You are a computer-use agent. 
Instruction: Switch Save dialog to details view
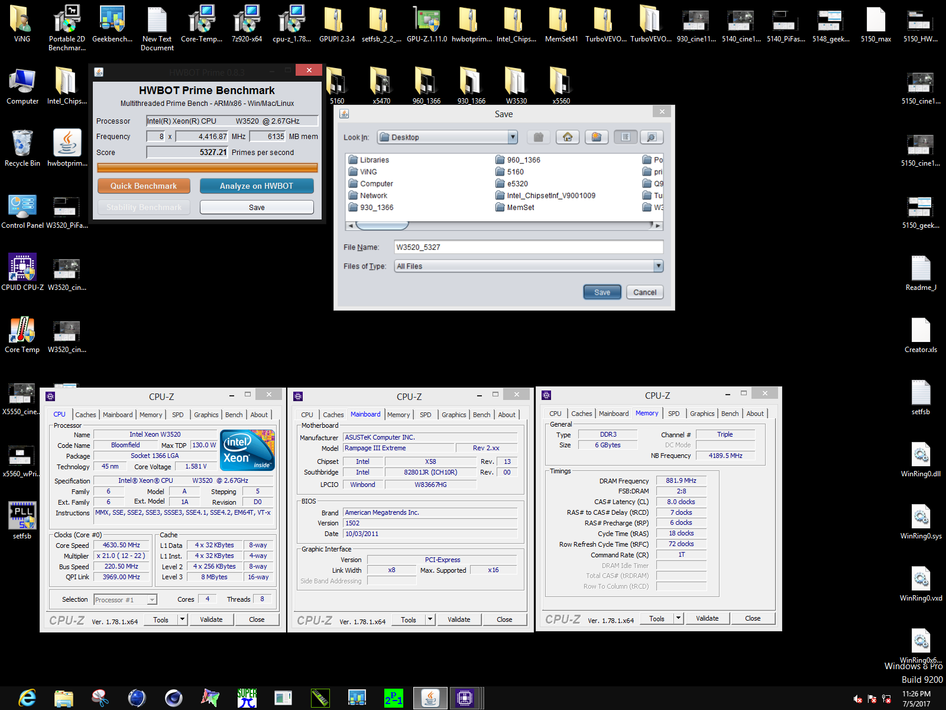[651, 137]
